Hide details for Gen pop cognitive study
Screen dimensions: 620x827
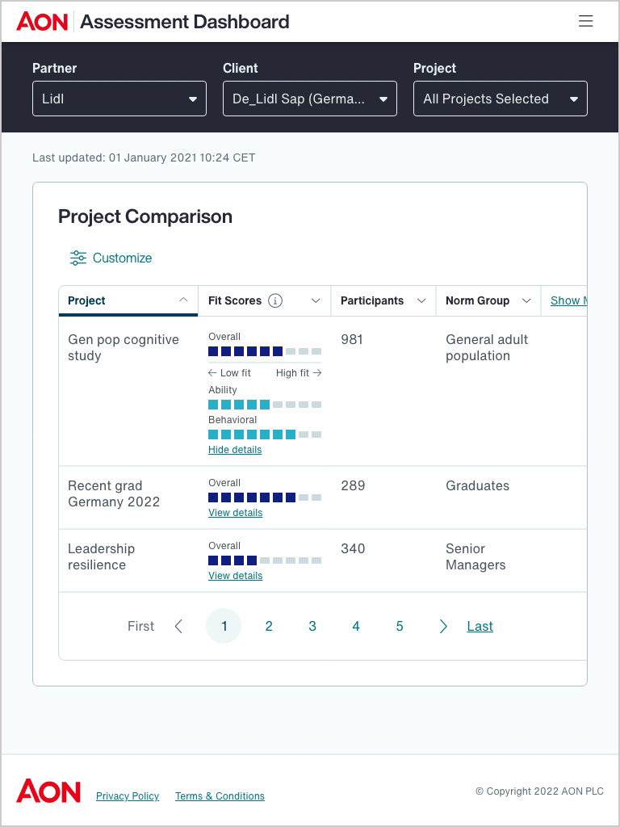pos(235,450)
